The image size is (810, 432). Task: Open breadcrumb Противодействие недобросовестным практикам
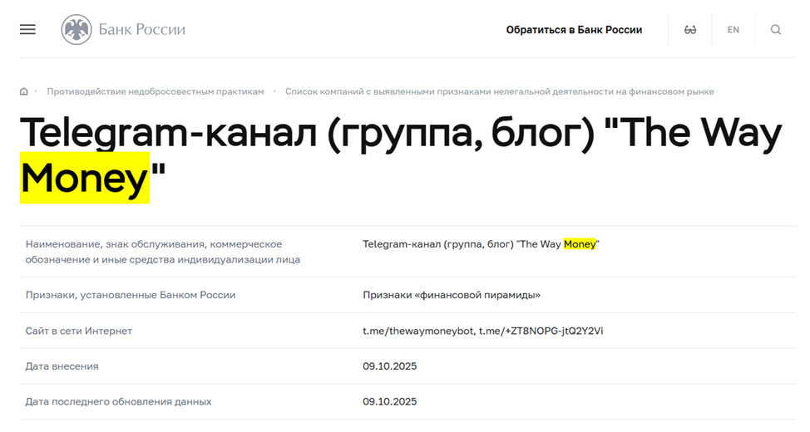pos(156,91)
